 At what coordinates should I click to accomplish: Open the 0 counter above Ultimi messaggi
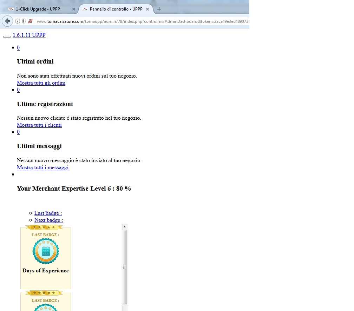[18, 132]
